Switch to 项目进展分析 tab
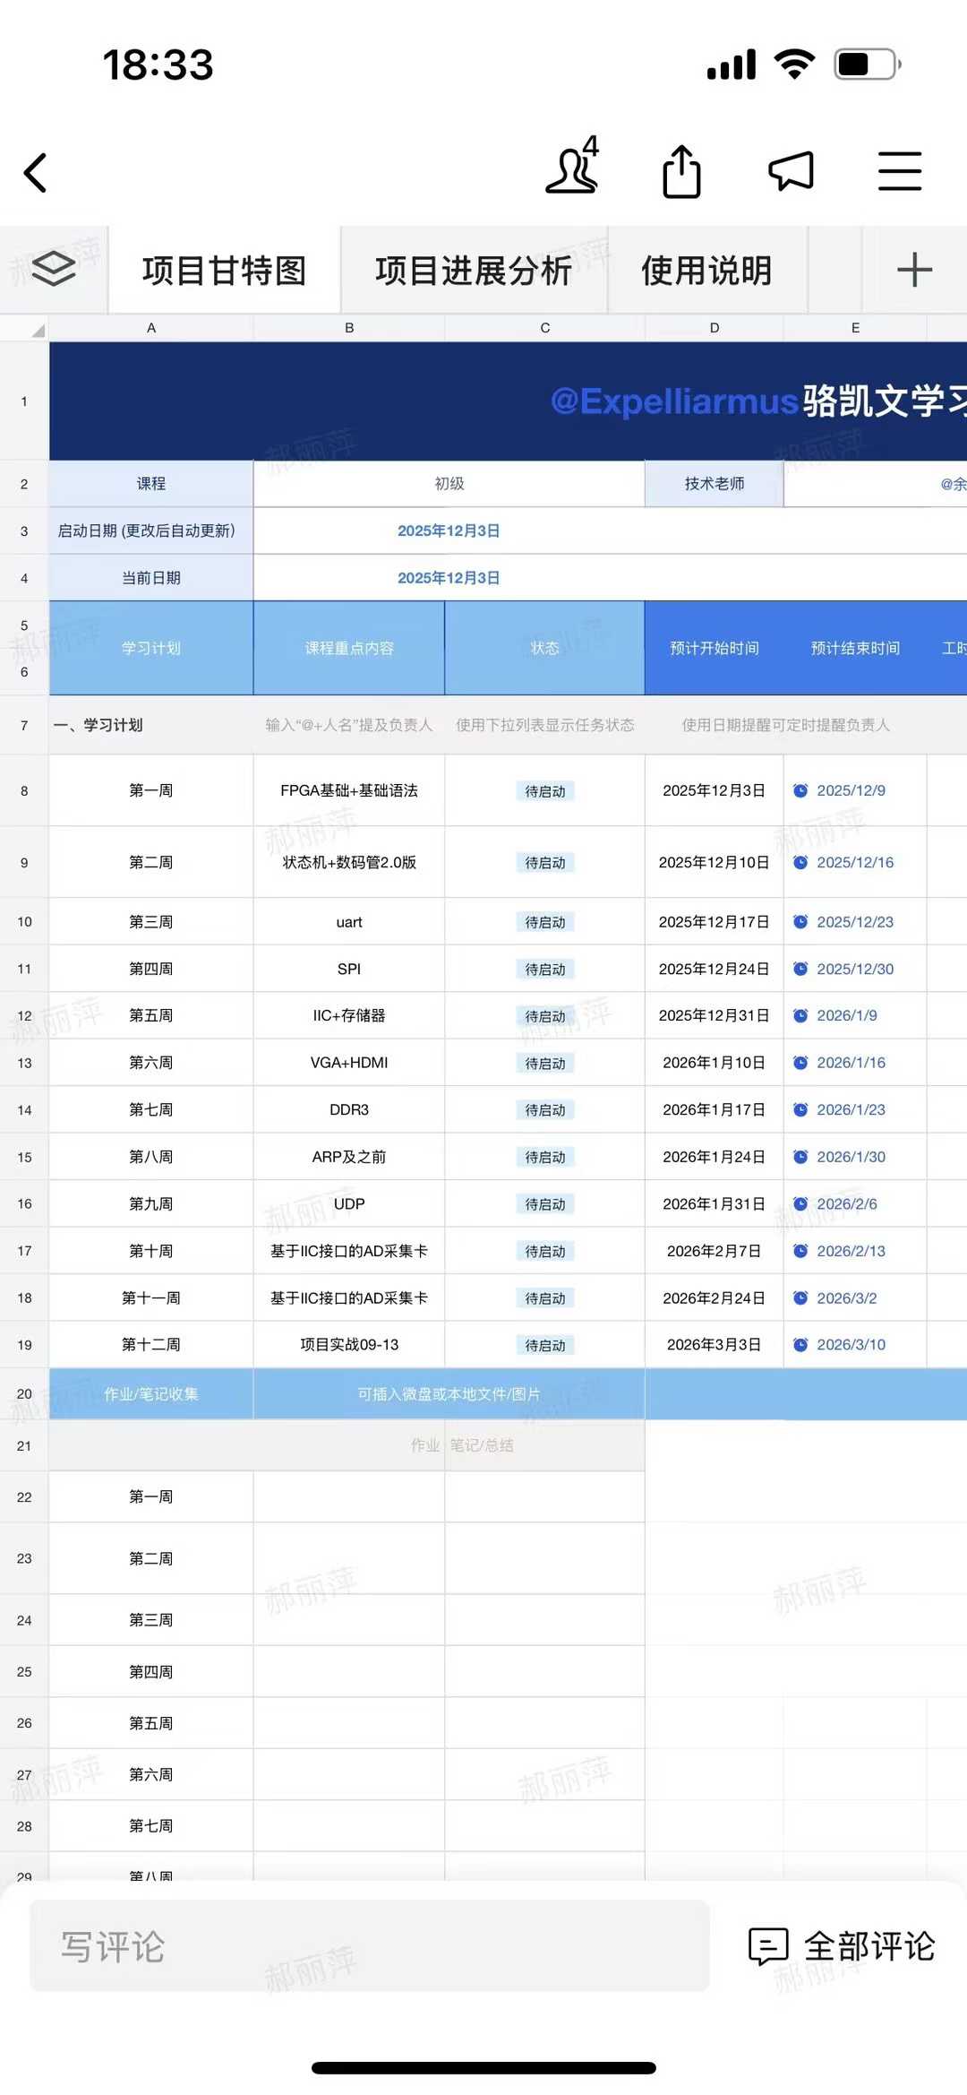967x2095 pixels. [x=473, y=271]
